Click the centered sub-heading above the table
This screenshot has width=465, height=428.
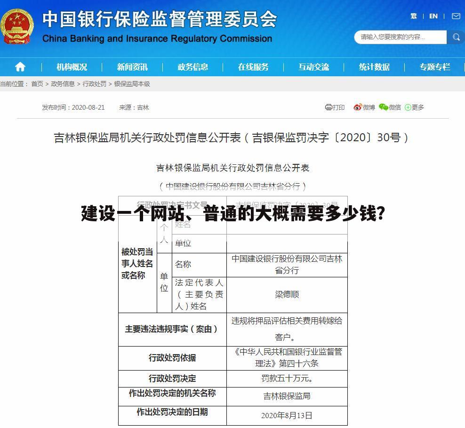pos(233,168)
